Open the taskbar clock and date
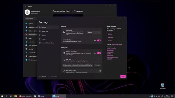The image size is (175, 98). 167,96
